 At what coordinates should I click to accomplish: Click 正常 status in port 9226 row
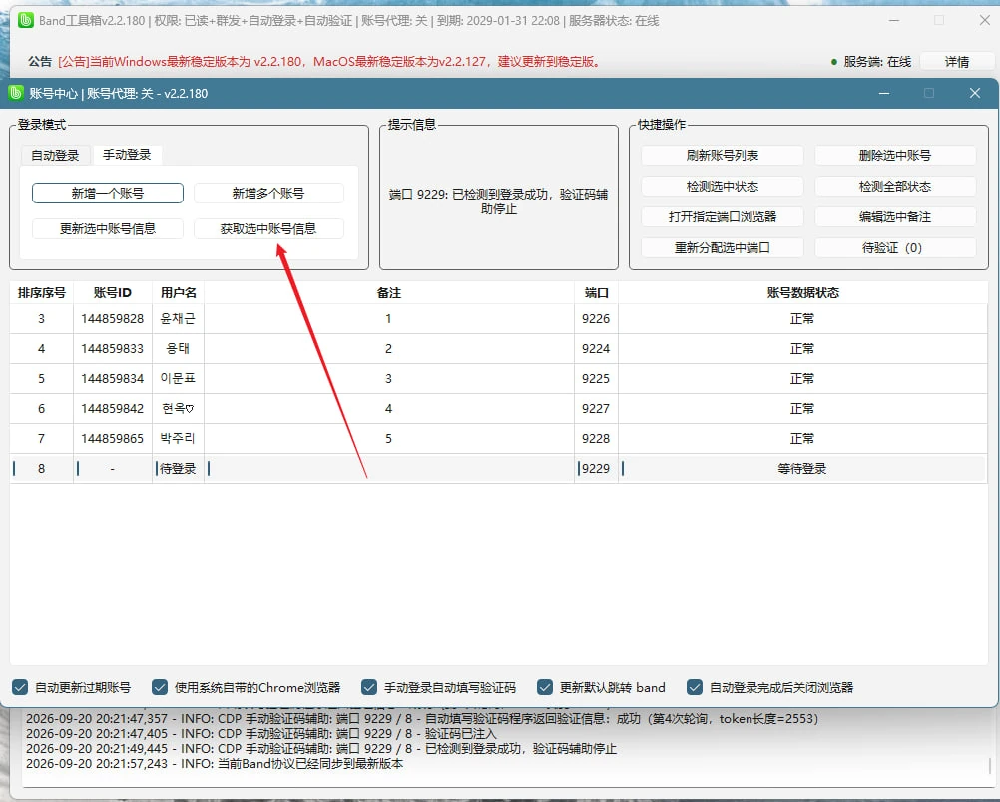click(x=802, y=319)
